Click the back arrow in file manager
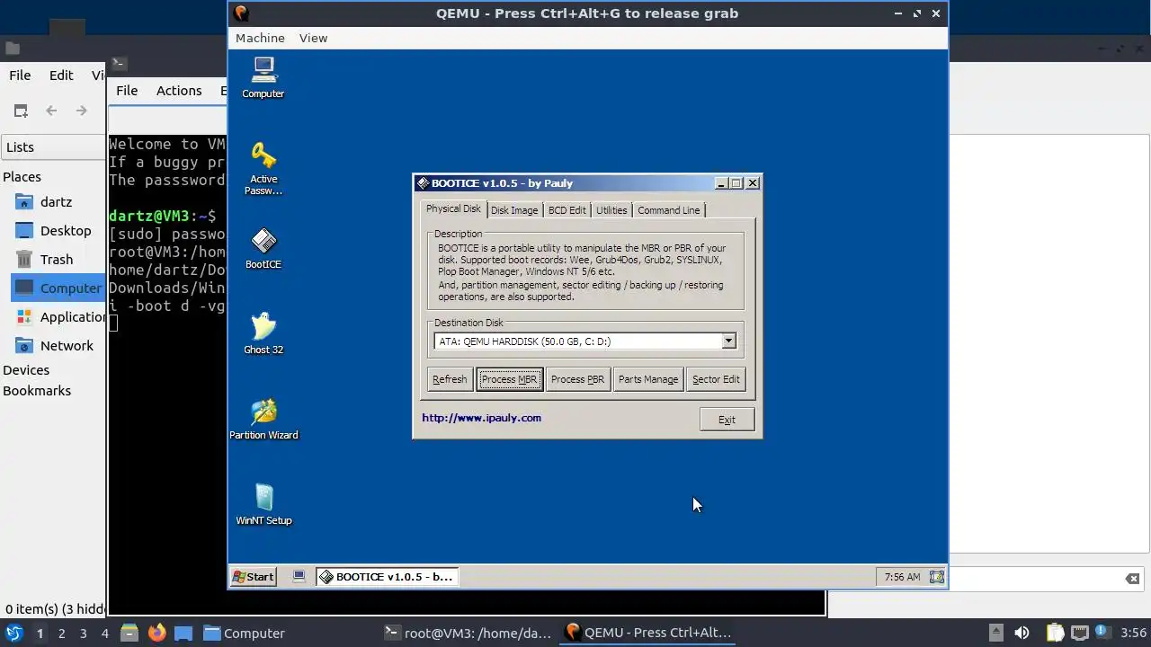 (x=51, y=111)
